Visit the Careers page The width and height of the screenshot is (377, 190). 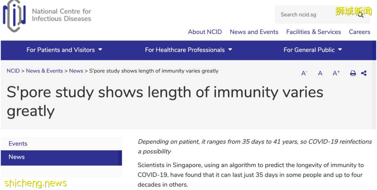(x=360, y=32)
